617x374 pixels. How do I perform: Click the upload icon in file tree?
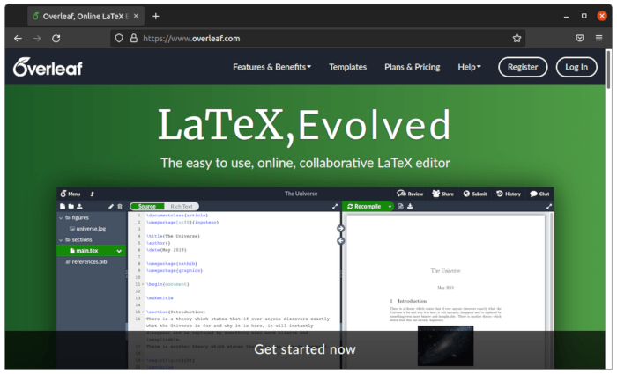click(x=79, y=206)
